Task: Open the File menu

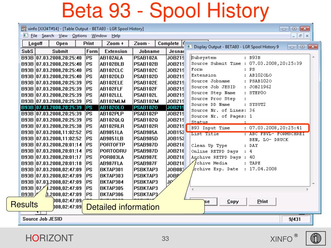Action: [x=34, y=36]
